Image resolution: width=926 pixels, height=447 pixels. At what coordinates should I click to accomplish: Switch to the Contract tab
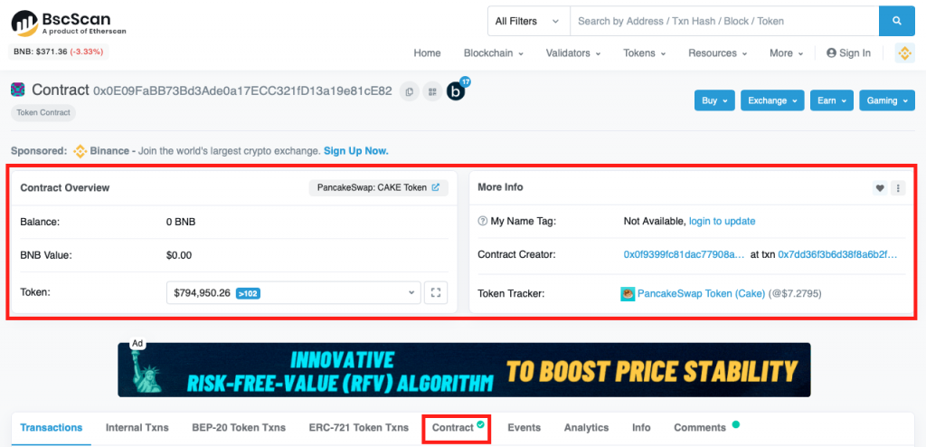tap(457, 427)
